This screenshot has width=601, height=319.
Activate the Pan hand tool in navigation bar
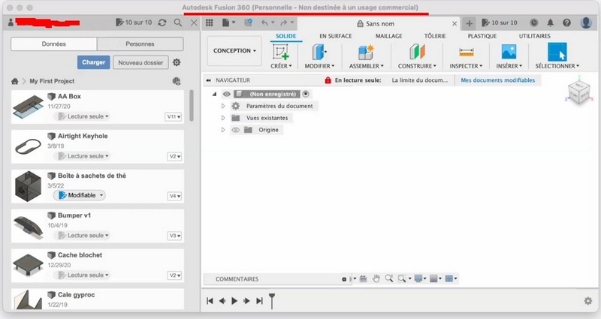pyautogui.click(x=376, y=278)
